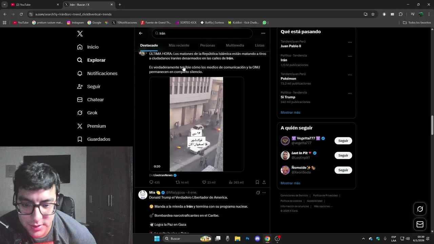434x244 pixels.
Task: Play the Irán street video
Action: tap(196, 124)
